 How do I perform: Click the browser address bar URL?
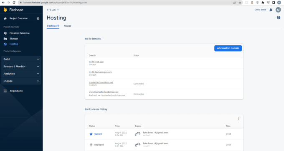(55, 2)
